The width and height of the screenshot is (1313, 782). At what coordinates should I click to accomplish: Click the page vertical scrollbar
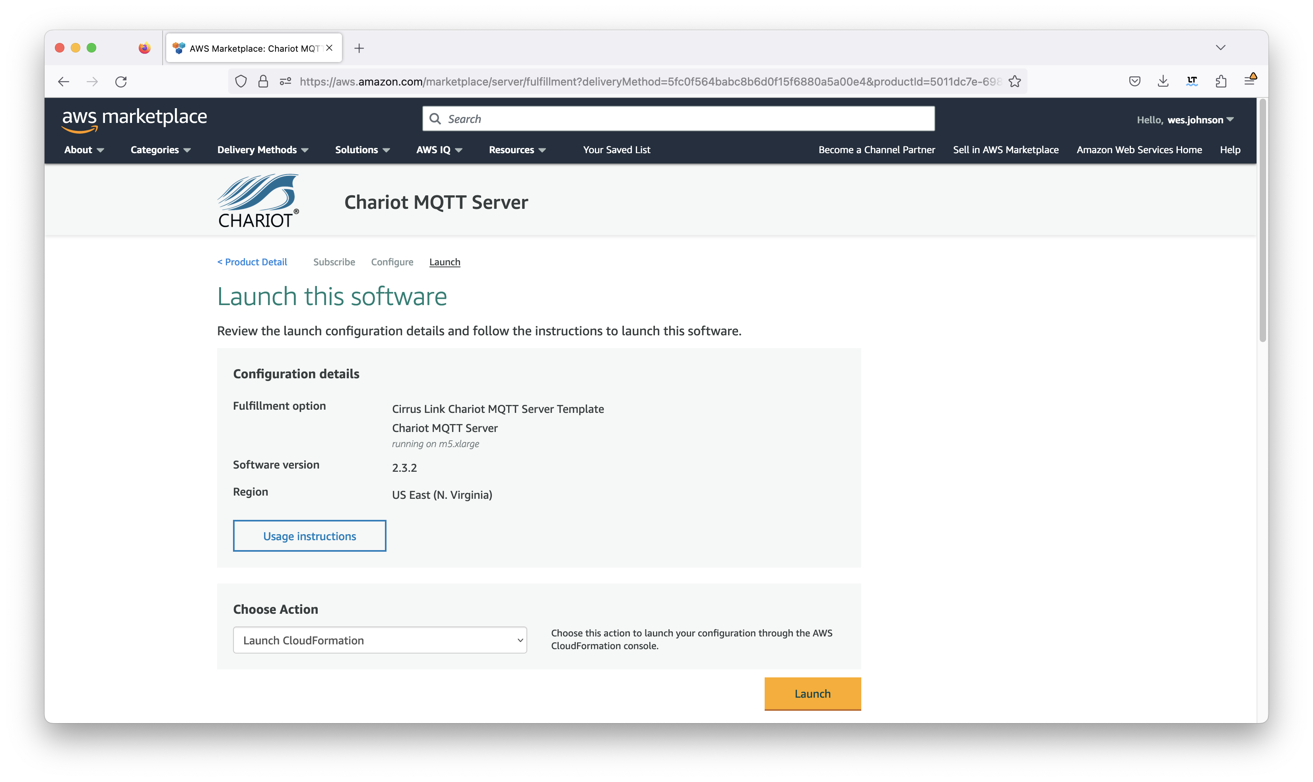[1262, 221]
